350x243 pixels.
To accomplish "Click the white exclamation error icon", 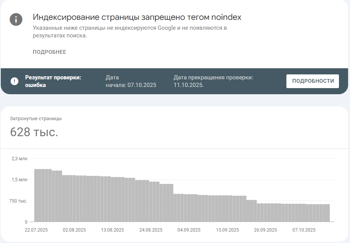I will coord(14,81).
